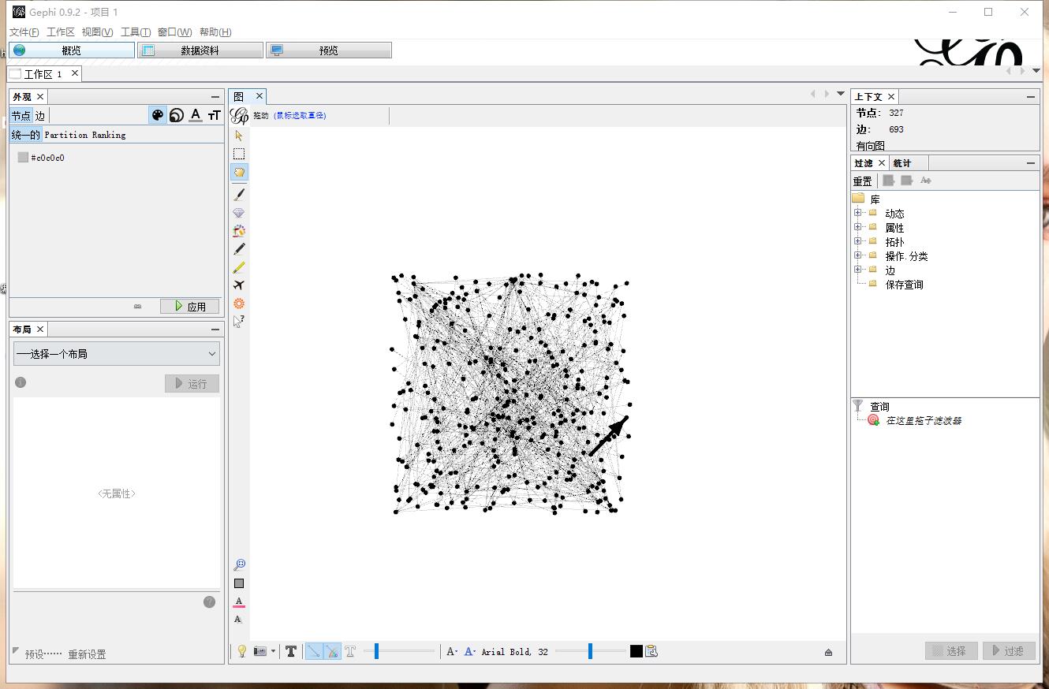
Task: Click the #c0c0c0 color swatch
Action: [23, 158]
